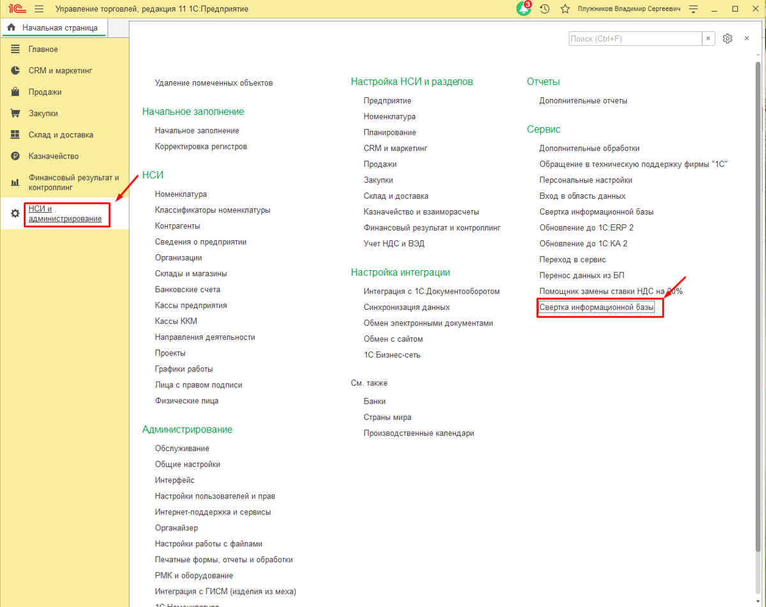Open the history clock icon
Screen dimensions: 766x607
[544, 9]
